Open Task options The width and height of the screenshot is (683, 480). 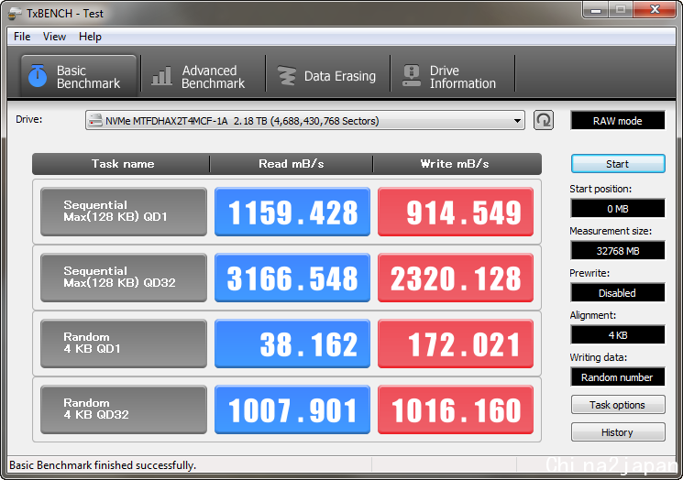618,405
